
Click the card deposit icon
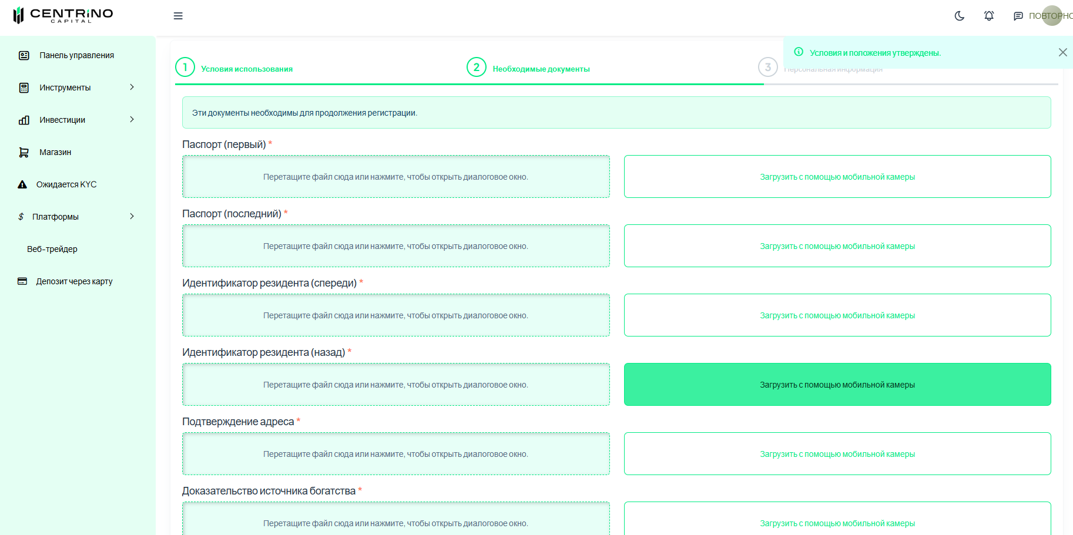point(22,281)
